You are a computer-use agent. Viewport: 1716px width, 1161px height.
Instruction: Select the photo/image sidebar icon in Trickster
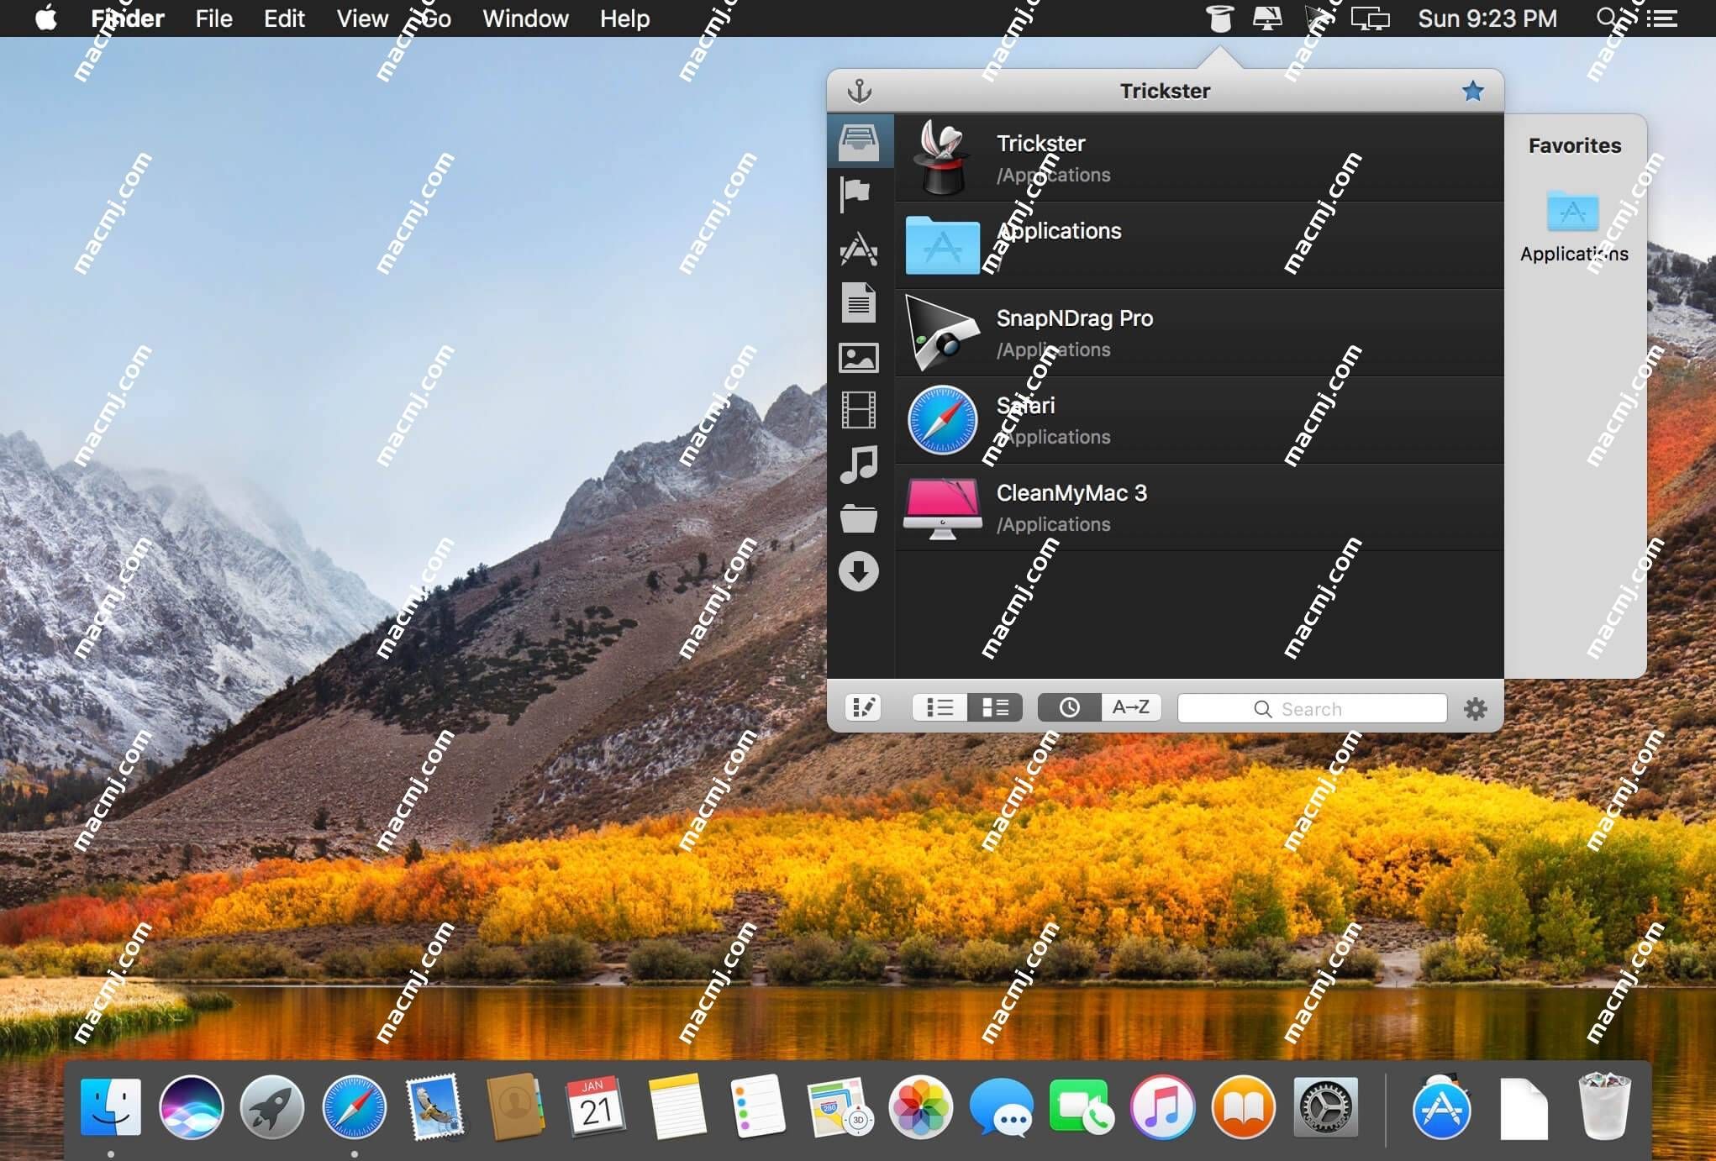point(858,356)
